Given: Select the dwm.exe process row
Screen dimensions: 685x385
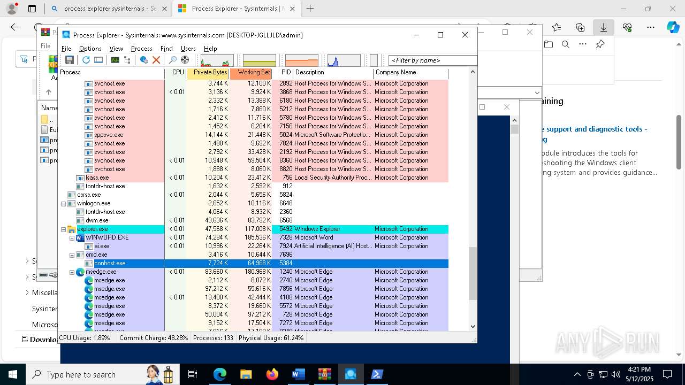Looking at the screenshot, I should (x=253, y=220).
